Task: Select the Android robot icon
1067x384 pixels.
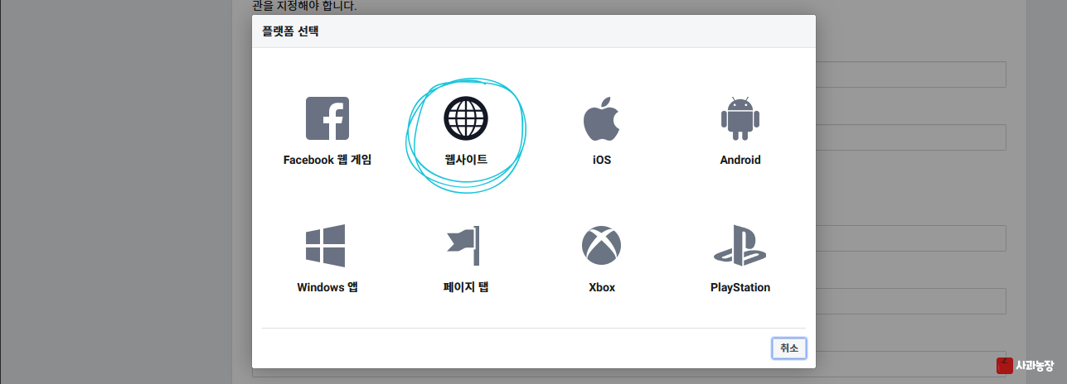Action: pyautogui.click(x=740, y=118)
